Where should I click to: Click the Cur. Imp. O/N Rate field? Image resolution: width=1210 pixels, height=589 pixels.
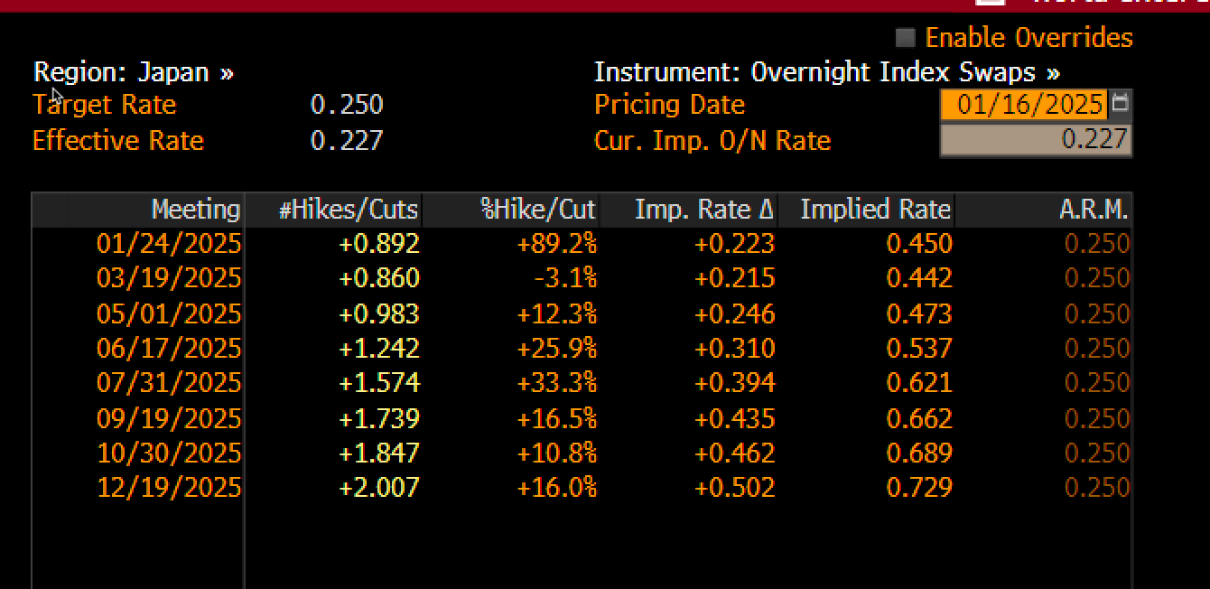click(1035, 140)
